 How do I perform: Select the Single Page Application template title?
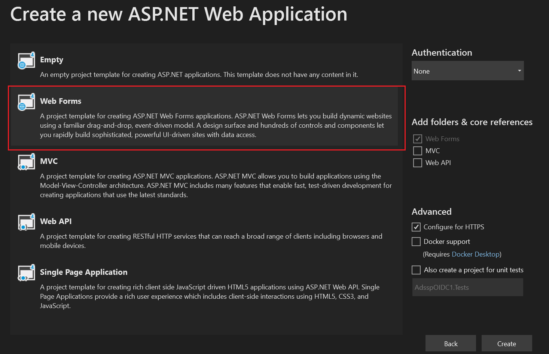tap(84, 272)
